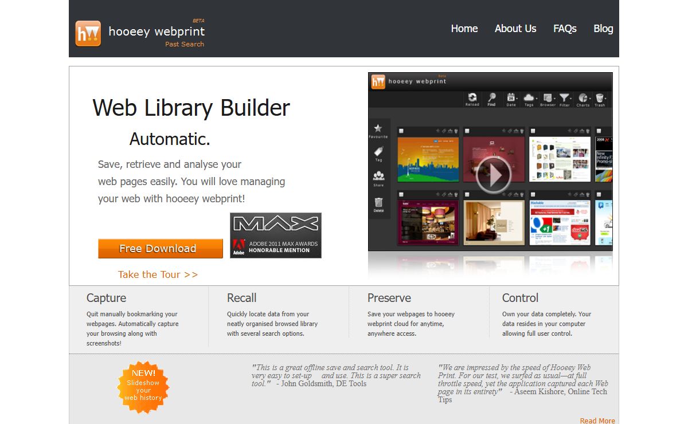688x424 pixels.
Task: Click the orange hooeey logo icon in the header
Action: point(88,33)
